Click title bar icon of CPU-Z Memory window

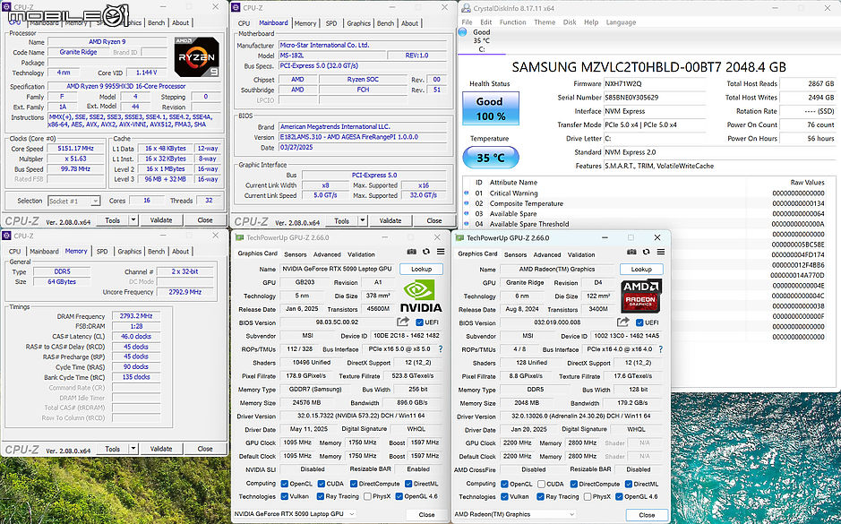[7, 236]
